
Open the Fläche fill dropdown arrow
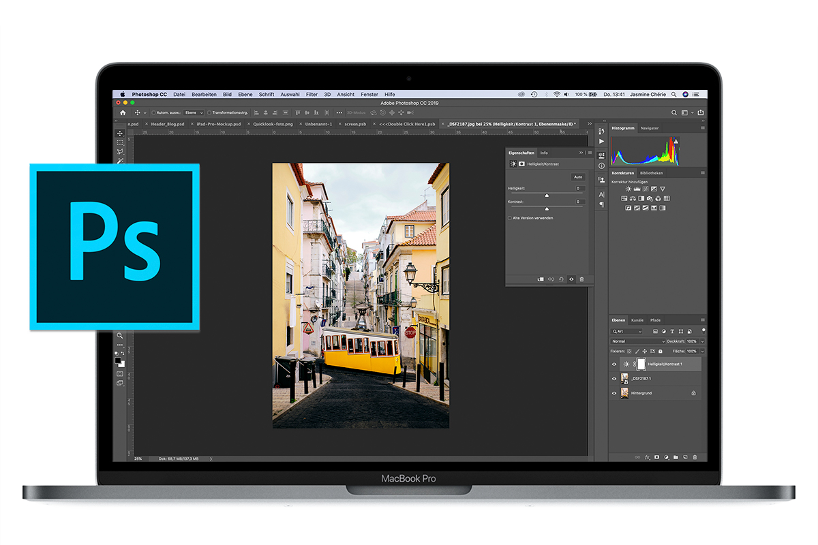[703, 352]
